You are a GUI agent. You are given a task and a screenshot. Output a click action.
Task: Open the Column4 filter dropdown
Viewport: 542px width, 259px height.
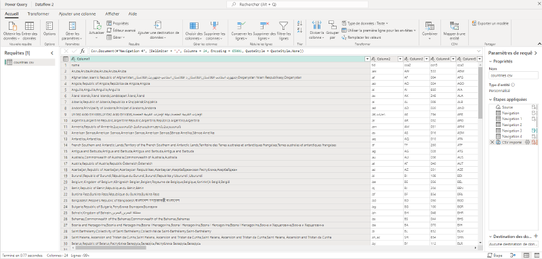pyautogui.click(x=453, y=59)
